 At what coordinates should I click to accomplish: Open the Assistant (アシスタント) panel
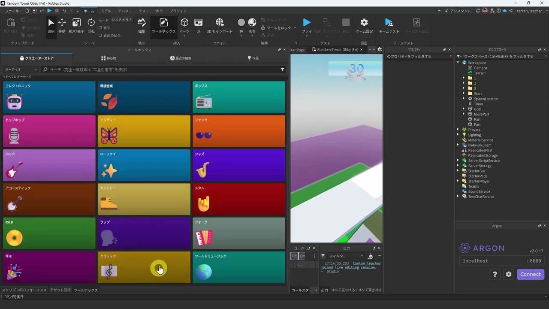(458, 11)
